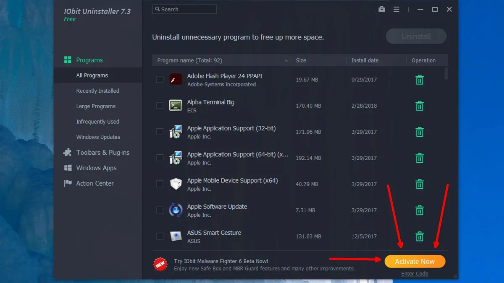Click the ASUS Smart Gesture program icon
The height and width of the screenshot is (283, 504).
[x=175, y=236]
